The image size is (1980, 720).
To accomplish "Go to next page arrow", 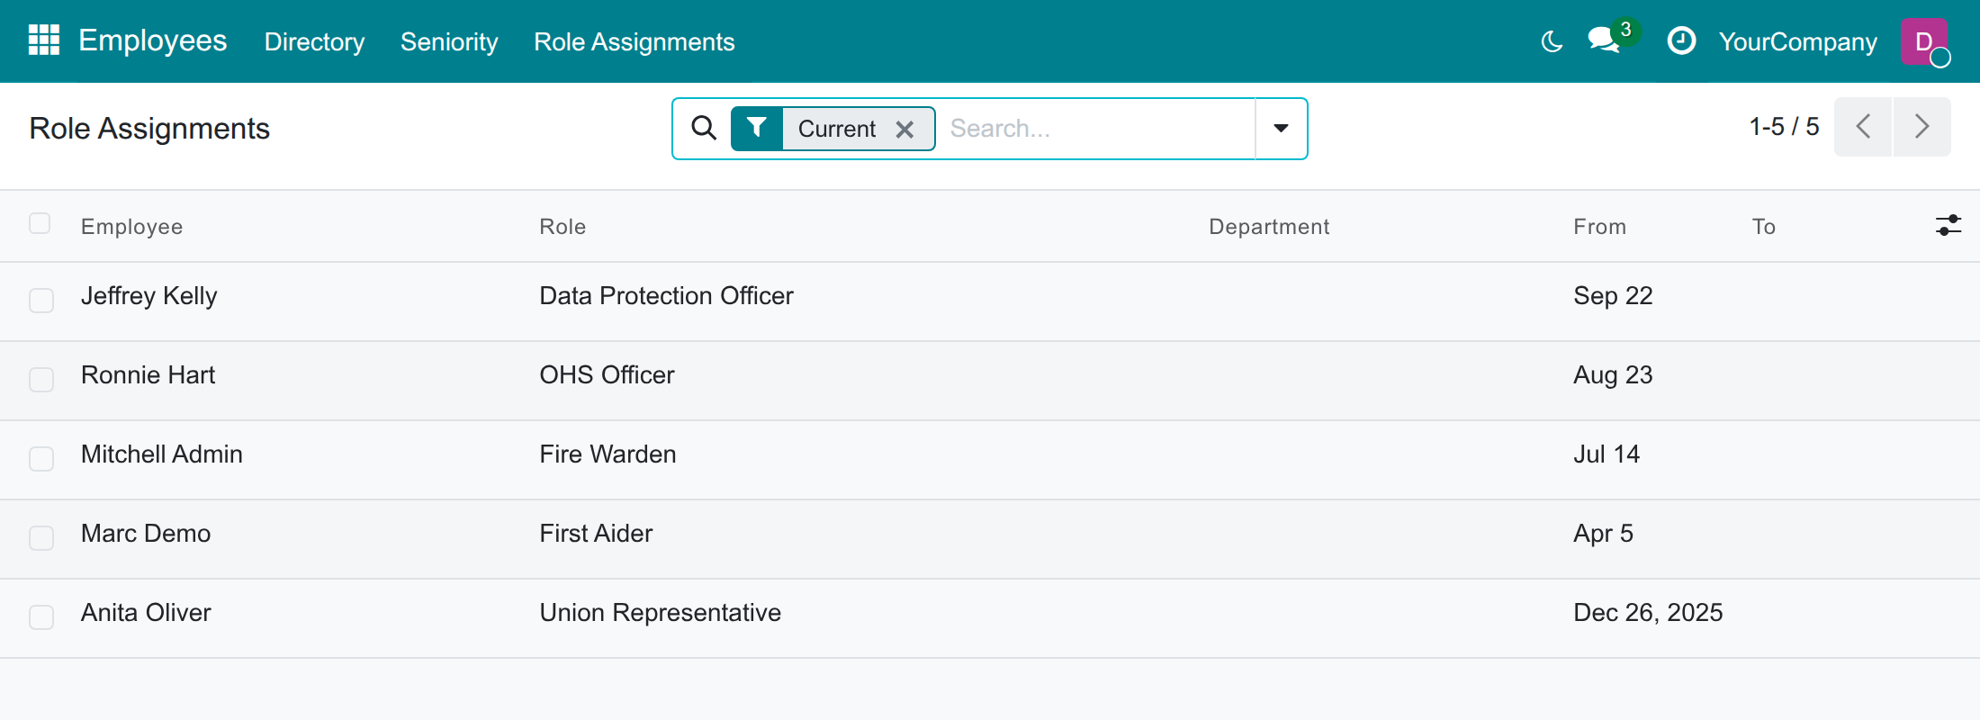I will (x=1922, y=127).
